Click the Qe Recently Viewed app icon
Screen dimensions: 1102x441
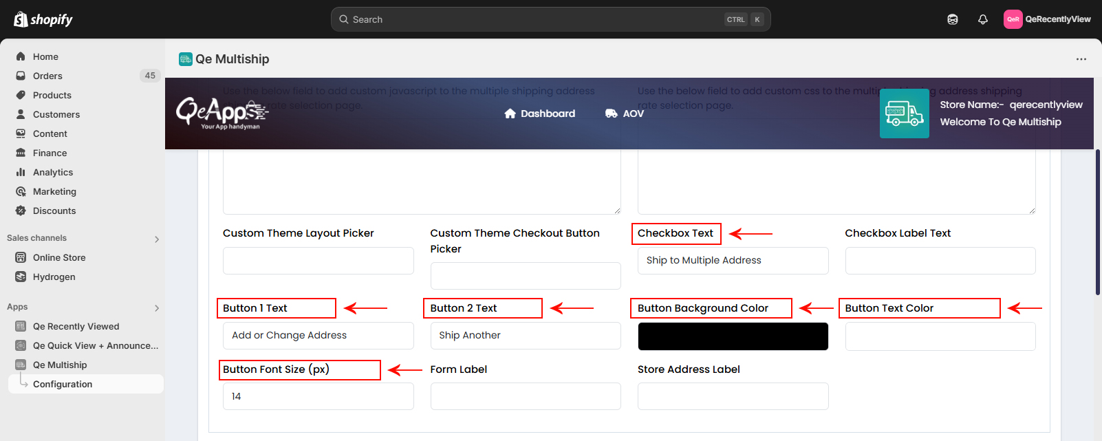pos(21,326)
